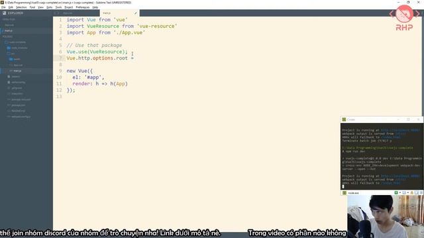
Task: Click line number 1 in the gutter
Action: 60,20
